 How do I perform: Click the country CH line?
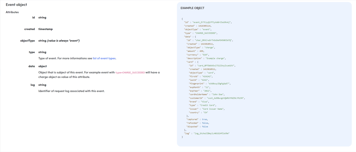tap(198, 113)
